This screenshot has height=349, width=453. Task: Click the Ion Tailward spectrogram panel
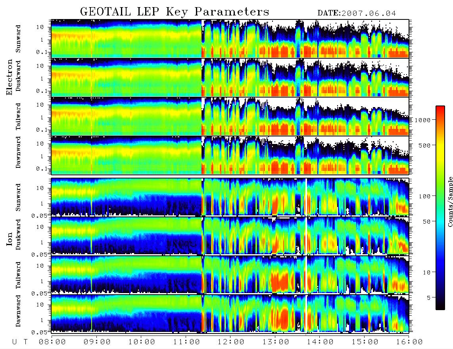230,275
